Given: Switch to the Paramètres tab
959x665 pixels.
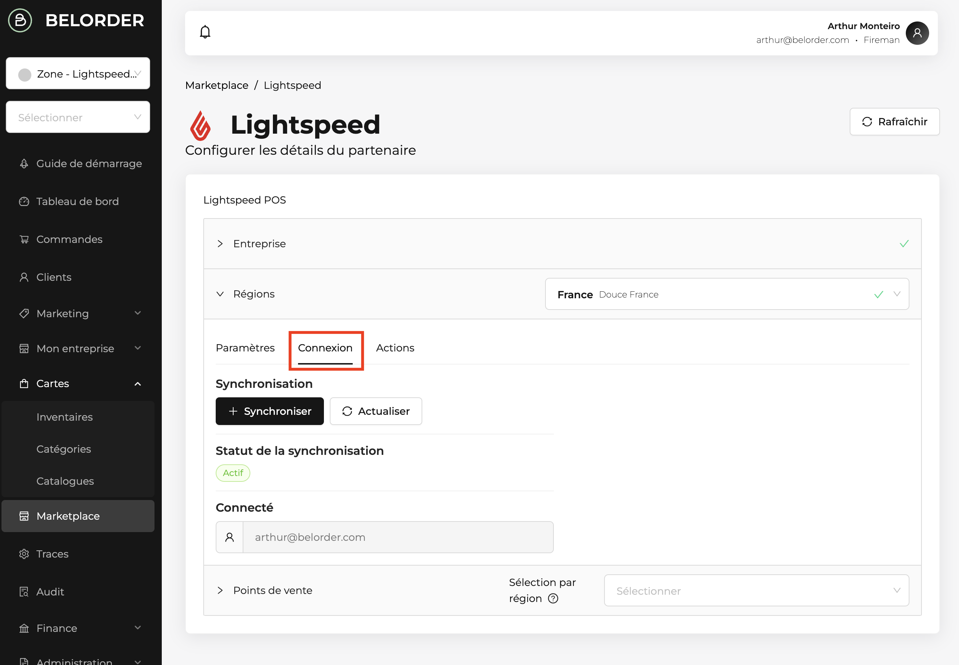Looking at the screenshot, I should pyautogui.click(x=245, y=348).
